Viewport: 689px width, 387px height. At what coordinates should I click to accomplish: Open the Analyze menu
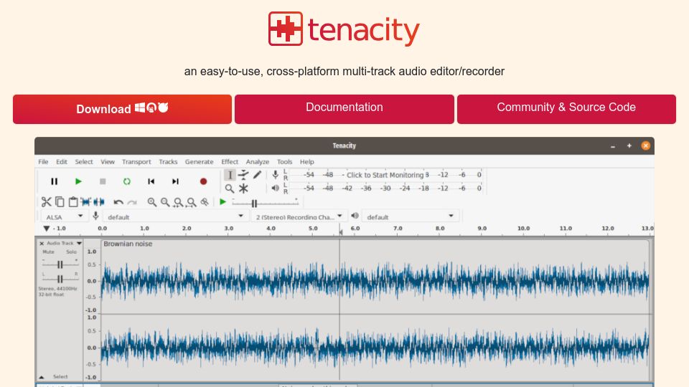[257, 161]
